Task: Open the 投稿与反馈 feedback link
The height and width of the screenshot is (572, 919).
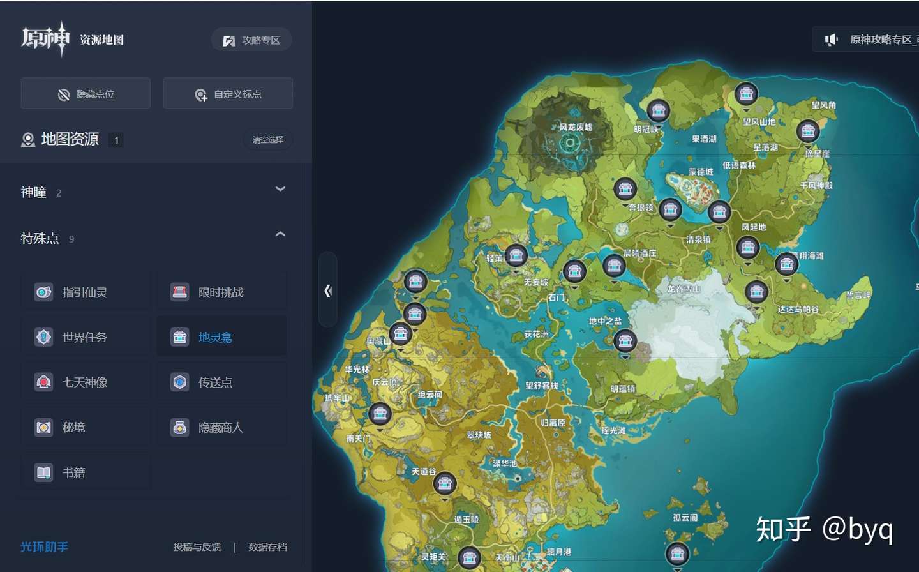Action: (197, 547)
